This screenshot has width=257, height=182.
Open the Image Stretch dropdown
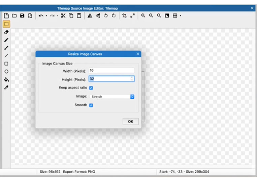coord(112,97)
